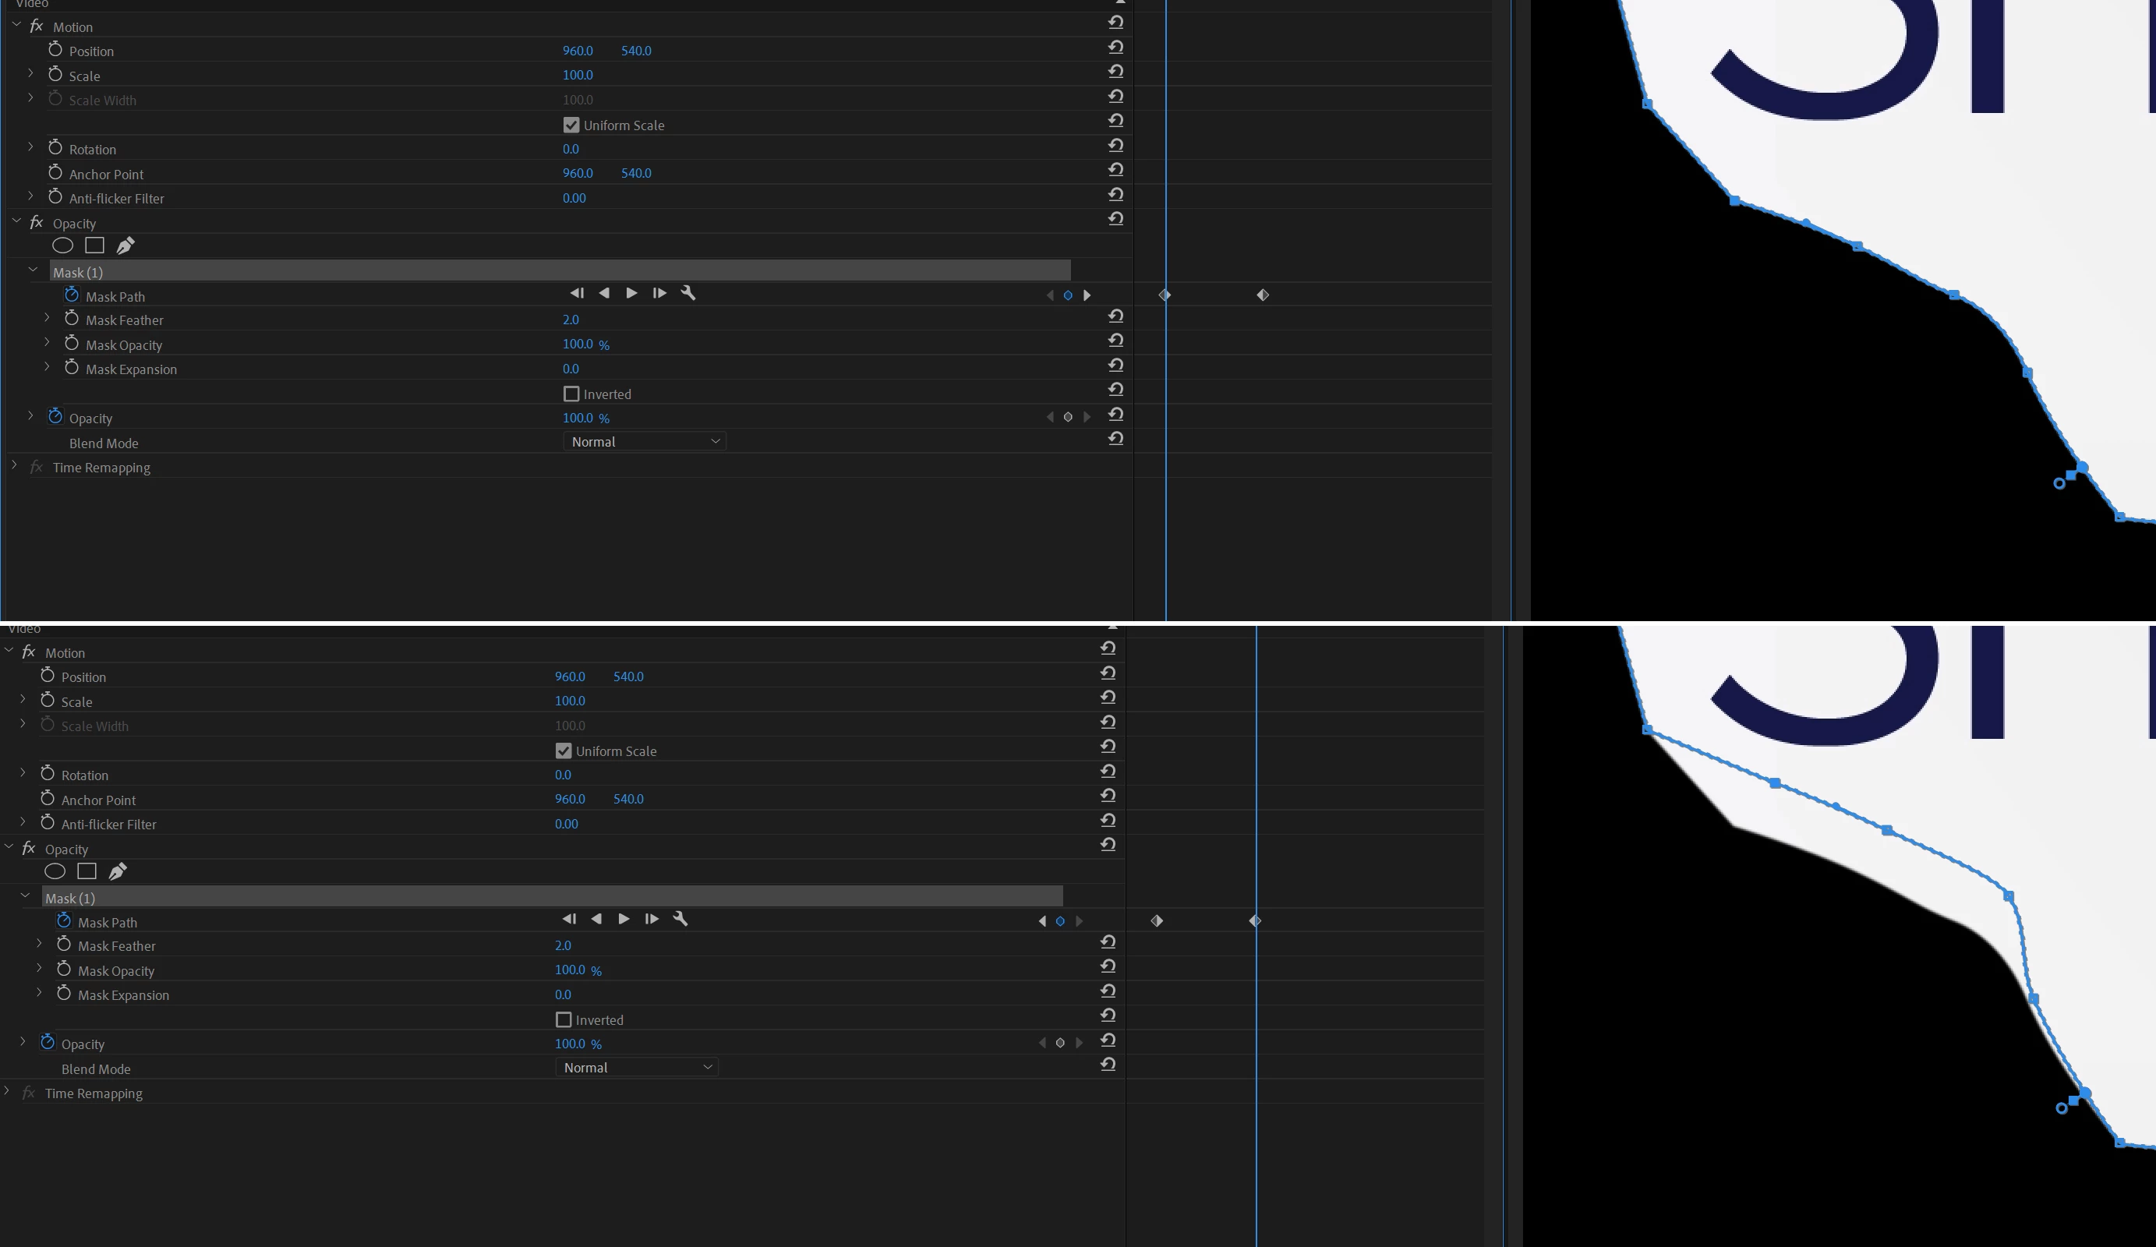Select ellipse mask tool in upper panel

coord(62,246)
